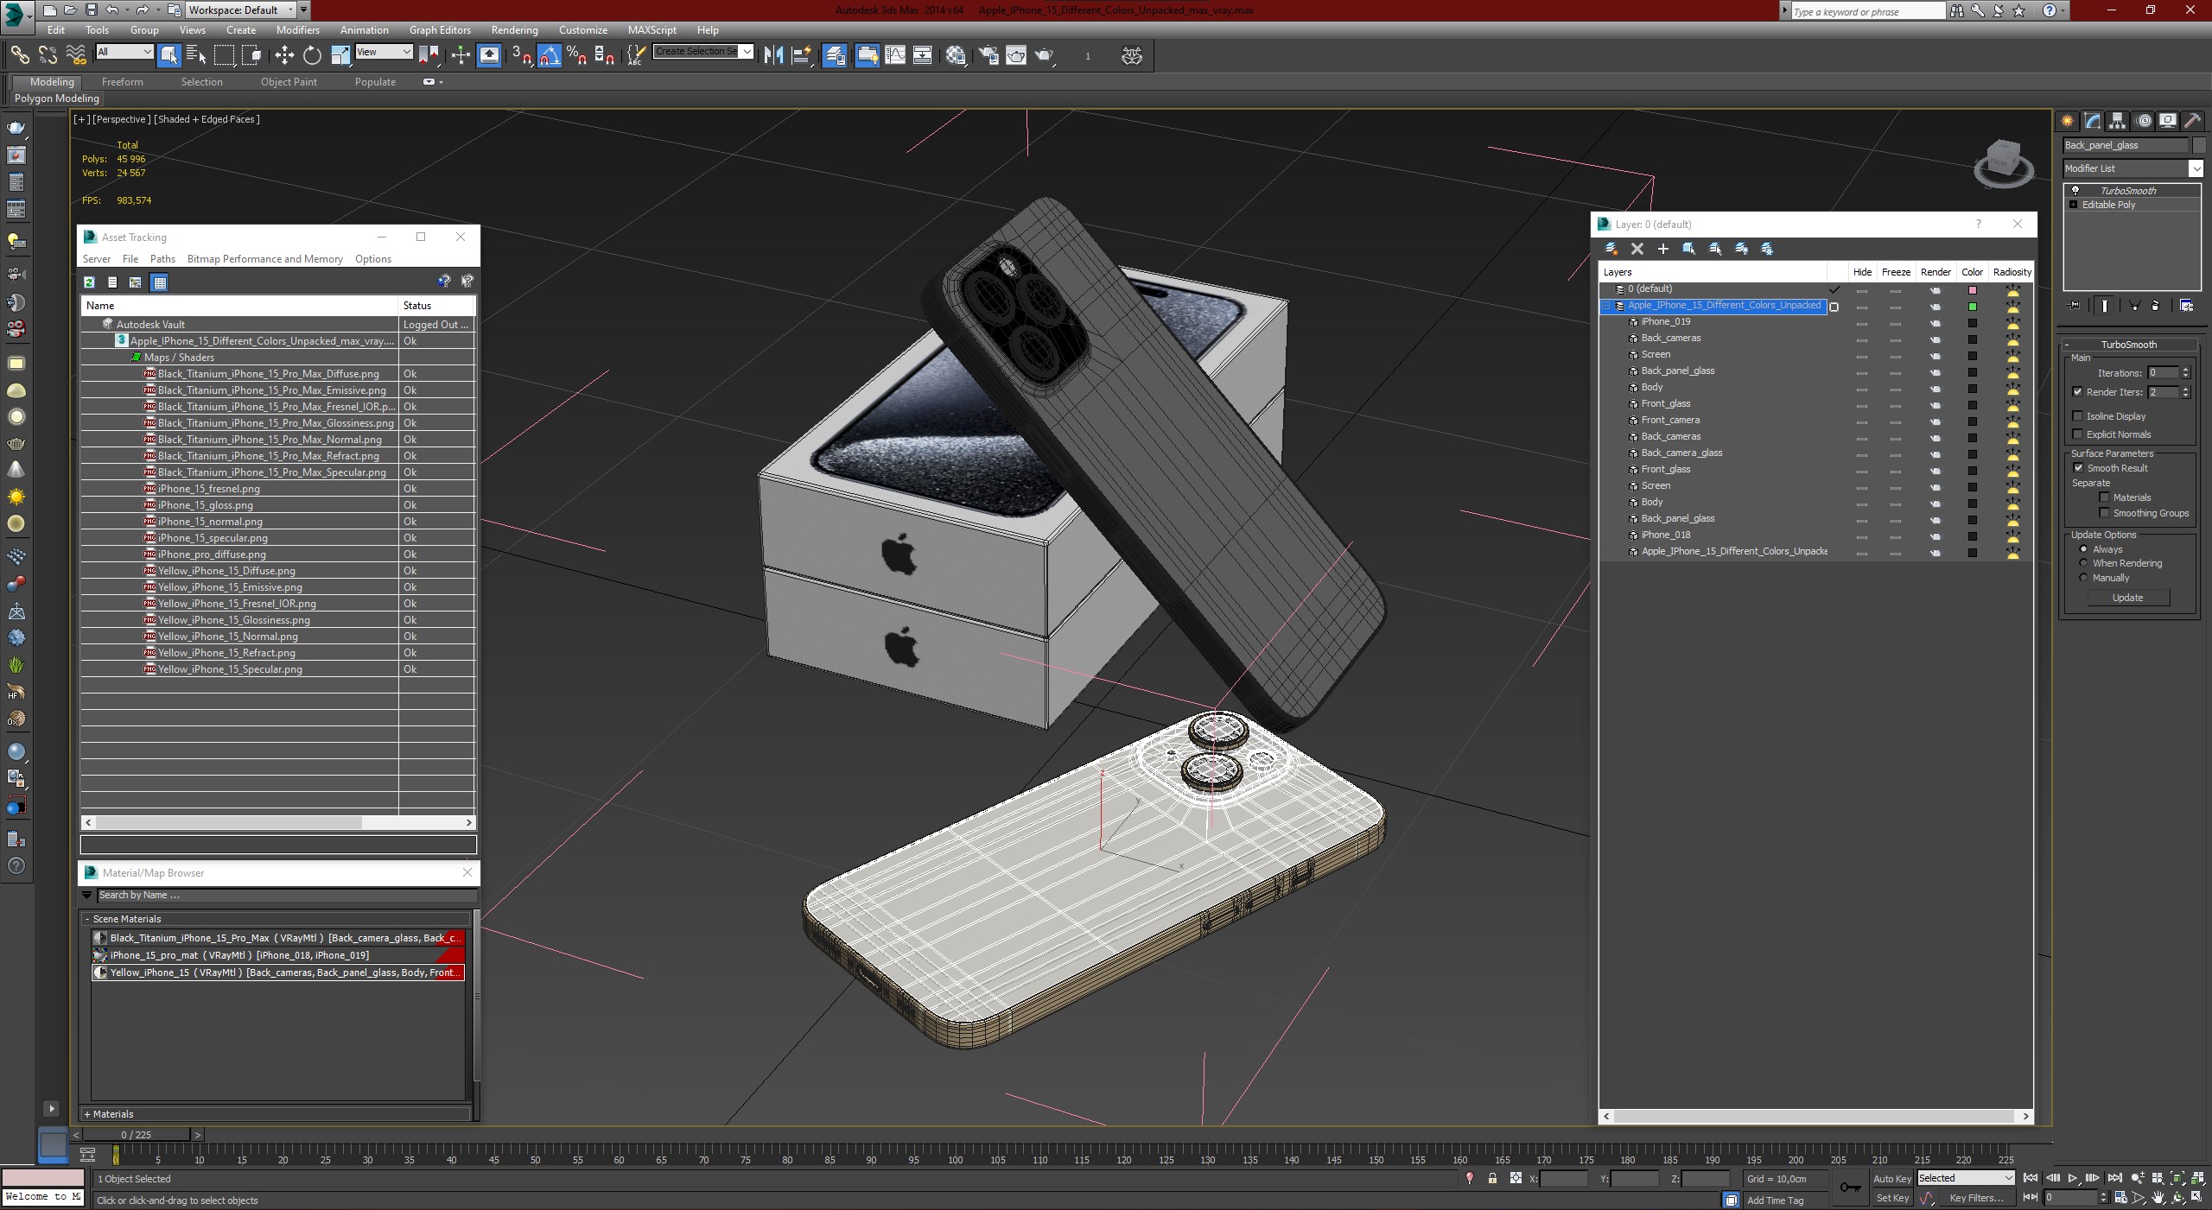Open the Modifier List dropdown
This screenshot has height=1210, width=2212.
[x=2133, y=168]
